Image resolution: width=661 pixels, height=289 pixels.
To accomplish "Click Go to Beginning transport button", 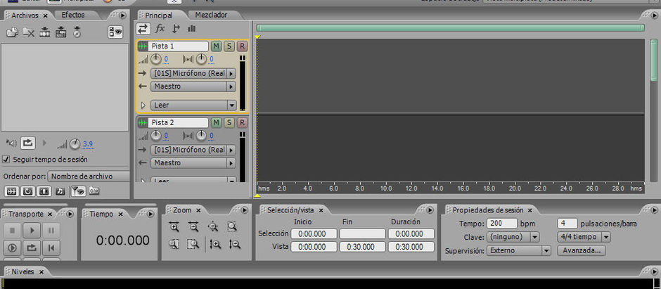I will tap(51, 248).
